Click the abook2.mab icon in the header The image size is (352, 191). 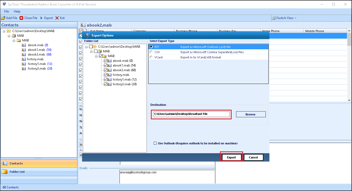tap(82, 25)
